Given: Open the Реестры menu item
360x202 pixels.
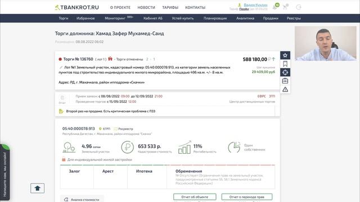Looking at the screenshot, I should click(x=294, y=18).
